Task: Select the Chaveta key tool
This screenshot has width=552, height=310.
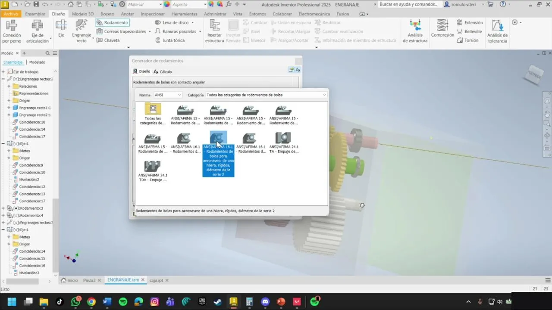Action: click(108, 40)
